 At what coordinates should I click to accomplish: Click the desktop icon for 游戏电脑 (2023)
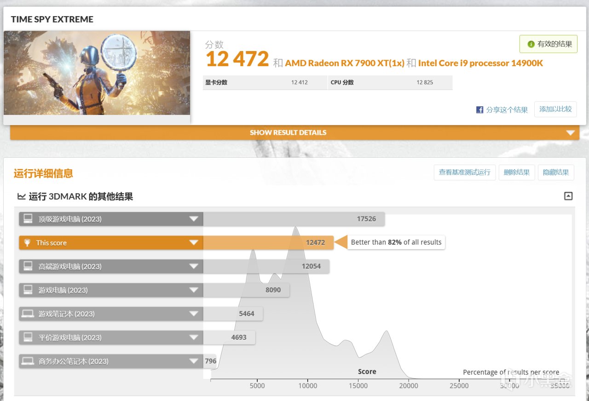tap(28, 290)
